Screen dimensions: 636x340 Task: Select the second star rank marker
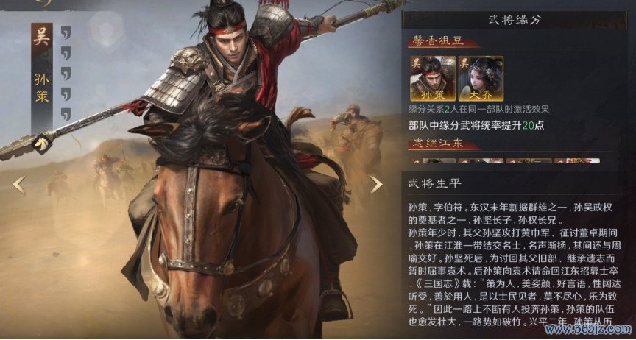click(x=66, y=53)
